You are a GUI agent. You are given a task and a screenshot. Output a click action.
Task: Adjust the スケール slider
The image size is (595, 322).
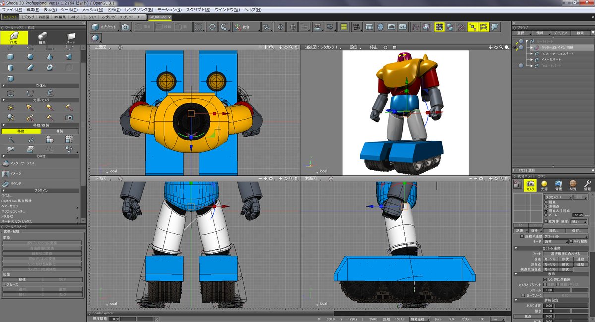[572, 290]
